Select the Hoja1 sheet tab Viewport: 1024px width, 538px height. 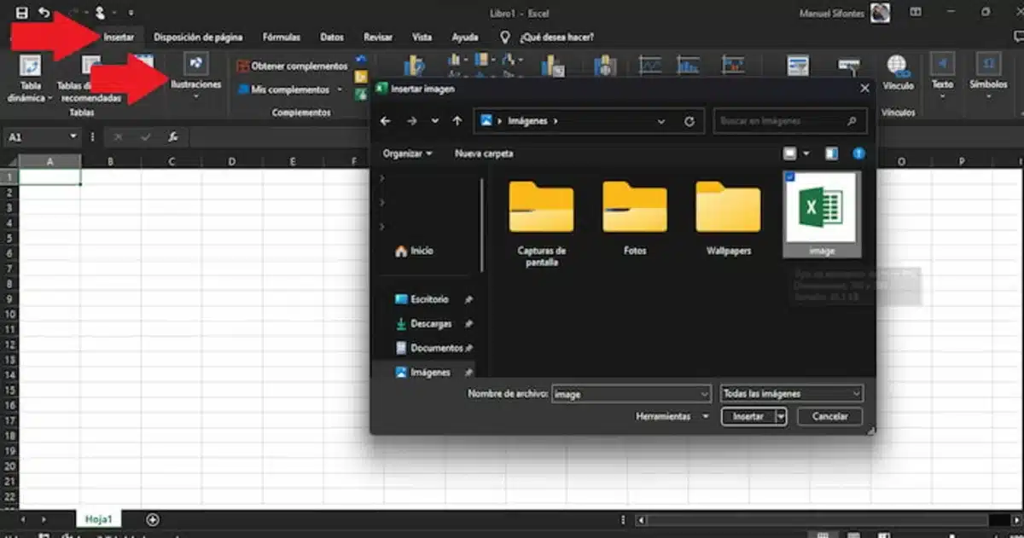pyautogui.click(x=100, y=518)
